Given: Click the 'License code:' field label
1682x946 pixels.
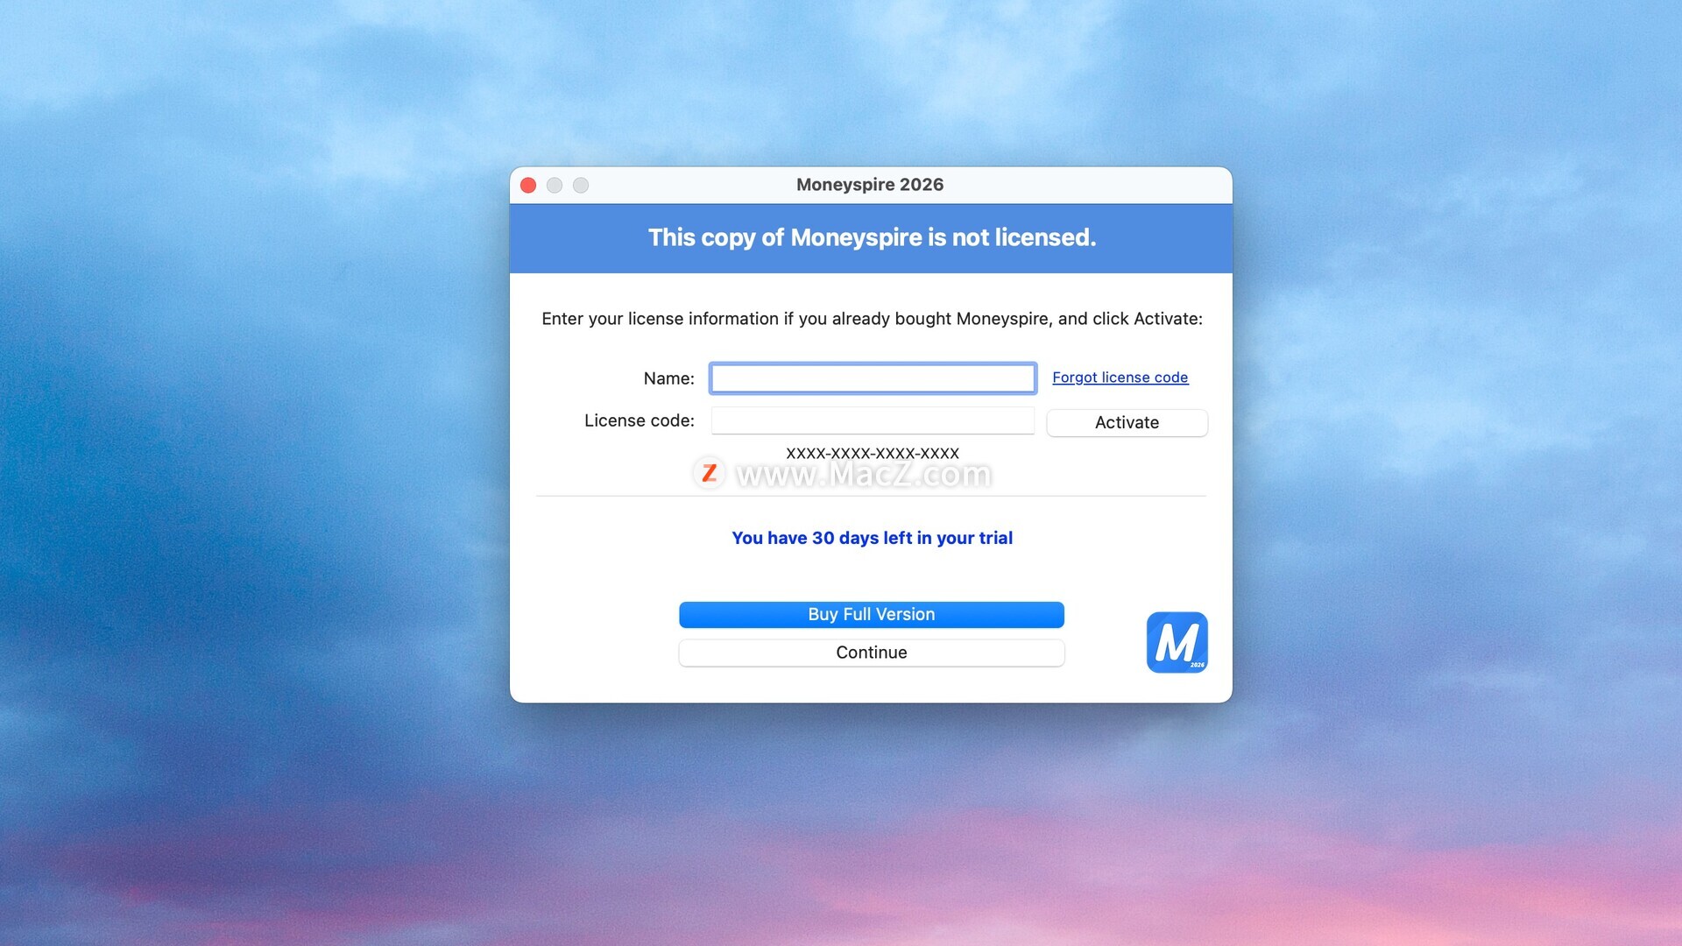Looking at the screenshot, I should coord(639,420).
